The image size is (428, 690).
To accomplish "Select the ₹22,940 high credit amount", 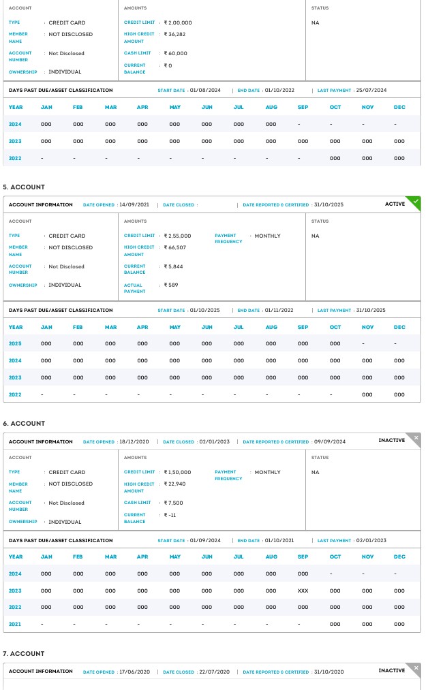I will 174,484.
